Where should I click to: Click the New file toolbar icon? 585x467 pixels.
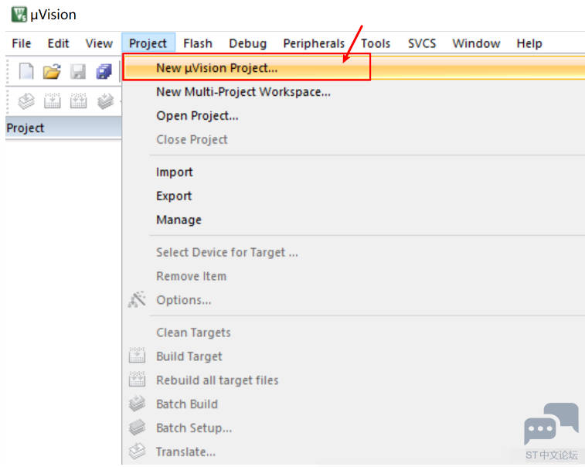coord(26,71)
